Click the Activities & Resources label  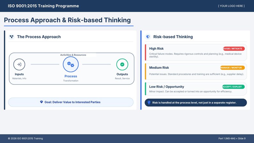73,55
